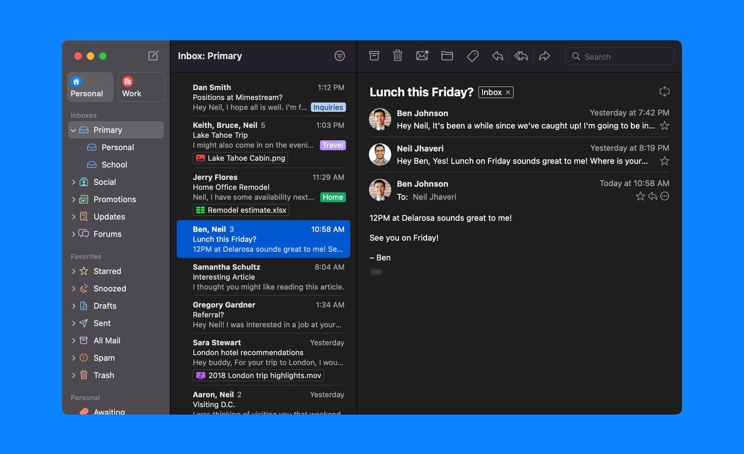Expand the Drafts mailbox chevron
Image resolution: width=744 pixels, height=454 pixels.
[x=73, y=306]
